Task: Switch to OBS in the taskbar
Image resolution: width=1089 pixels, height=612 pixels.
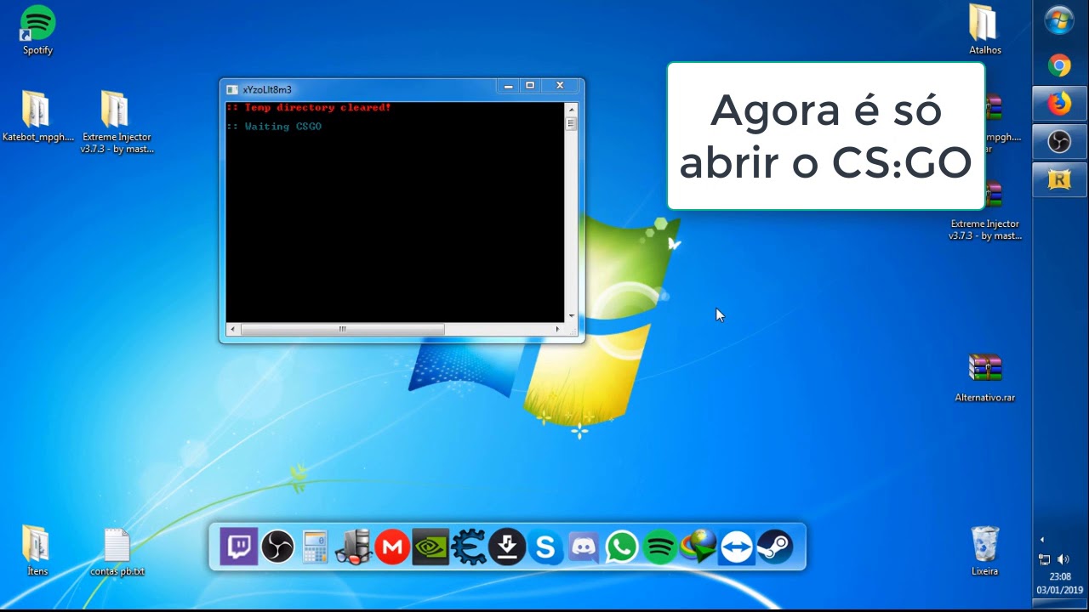Action: click(x=1059, y=142)
